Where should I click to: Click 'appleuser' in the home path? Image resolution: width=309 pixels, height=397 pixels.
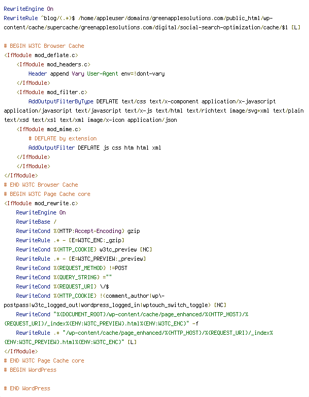[x=110, y=18]
